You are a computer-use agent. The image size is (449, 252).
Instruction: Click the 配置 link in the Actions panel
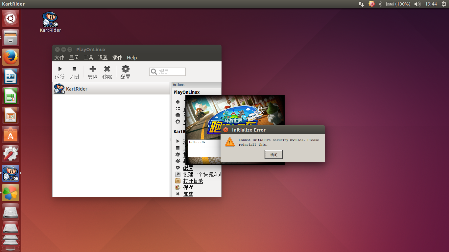[x=188, y=168]
